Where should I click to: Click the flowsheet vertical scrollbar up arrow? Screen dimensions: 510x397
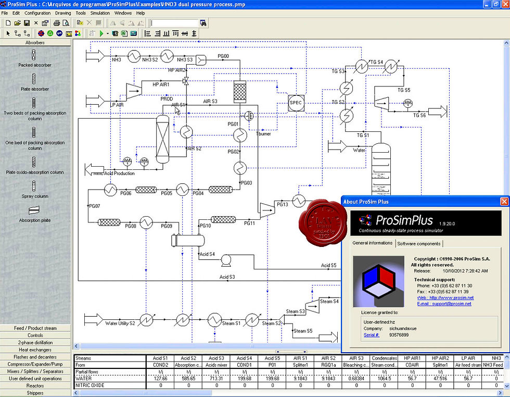tap(506, 43)
